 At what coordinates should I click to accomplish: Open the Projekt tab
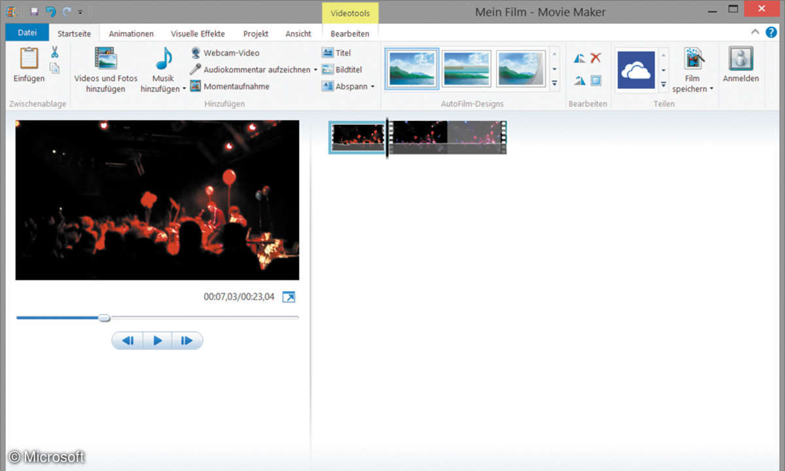[x=256, y=33]
